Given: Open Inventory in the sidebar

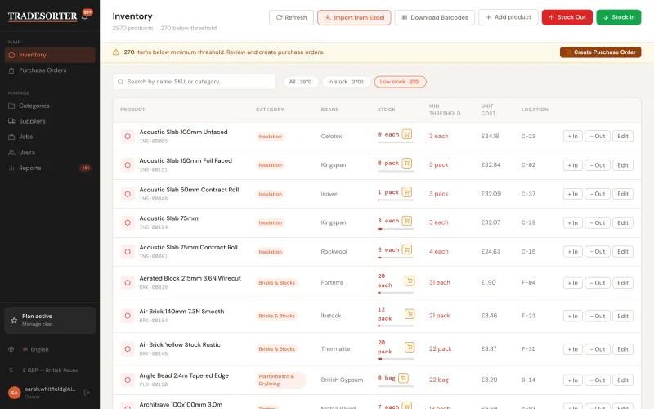Looking at the screenshot, I should tap(50, 55).
